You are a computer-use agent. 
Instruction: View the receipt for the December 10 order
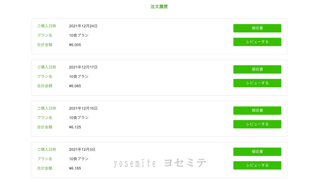pos(257,110)
